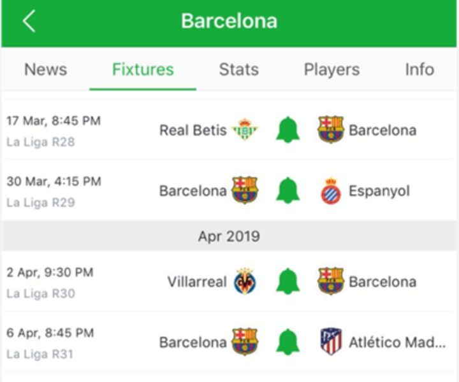The width and height of the screenshot is (459, 382).
Task: Switch to the News tab
Action: point(45,69)
